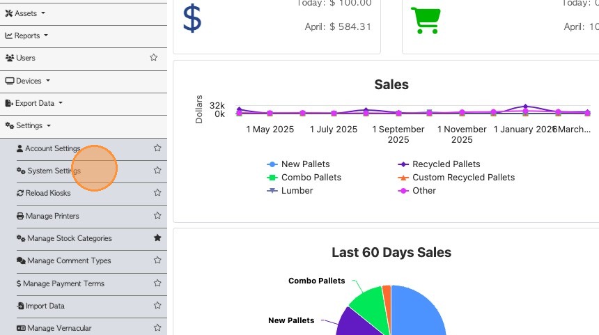Screen dimensions: 599x335
Task: Unfavorite Manage Stock Categories star
Action: click(x=157, y=238)
